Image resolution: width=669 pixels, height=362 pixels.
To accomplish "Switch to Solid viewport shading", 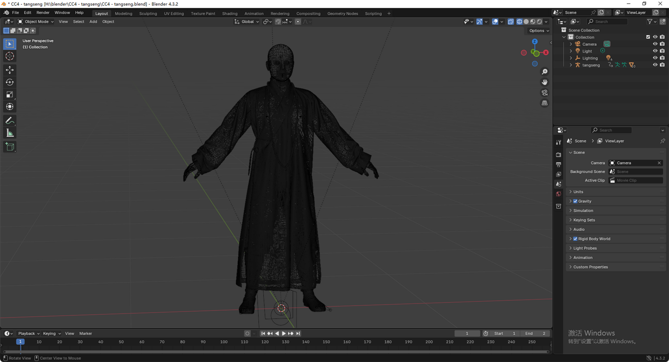I will (526, 21).
